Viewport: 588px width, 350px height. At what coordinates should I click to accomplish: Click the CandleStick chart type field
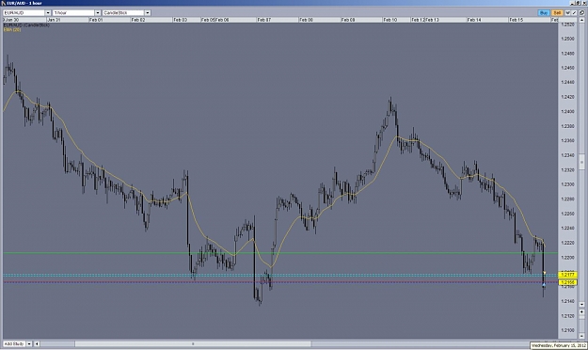(x=124, y=13)
